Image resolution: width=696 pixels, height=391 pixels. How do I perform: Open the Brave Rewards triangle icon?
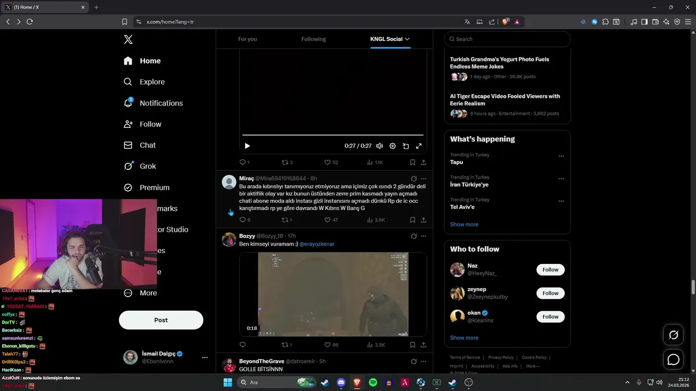(517, 22)
